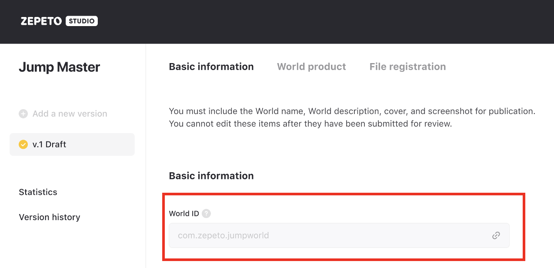Open the World product tab
The height and width of the screenshot is (268, 554).
click(x=311, y=67)
